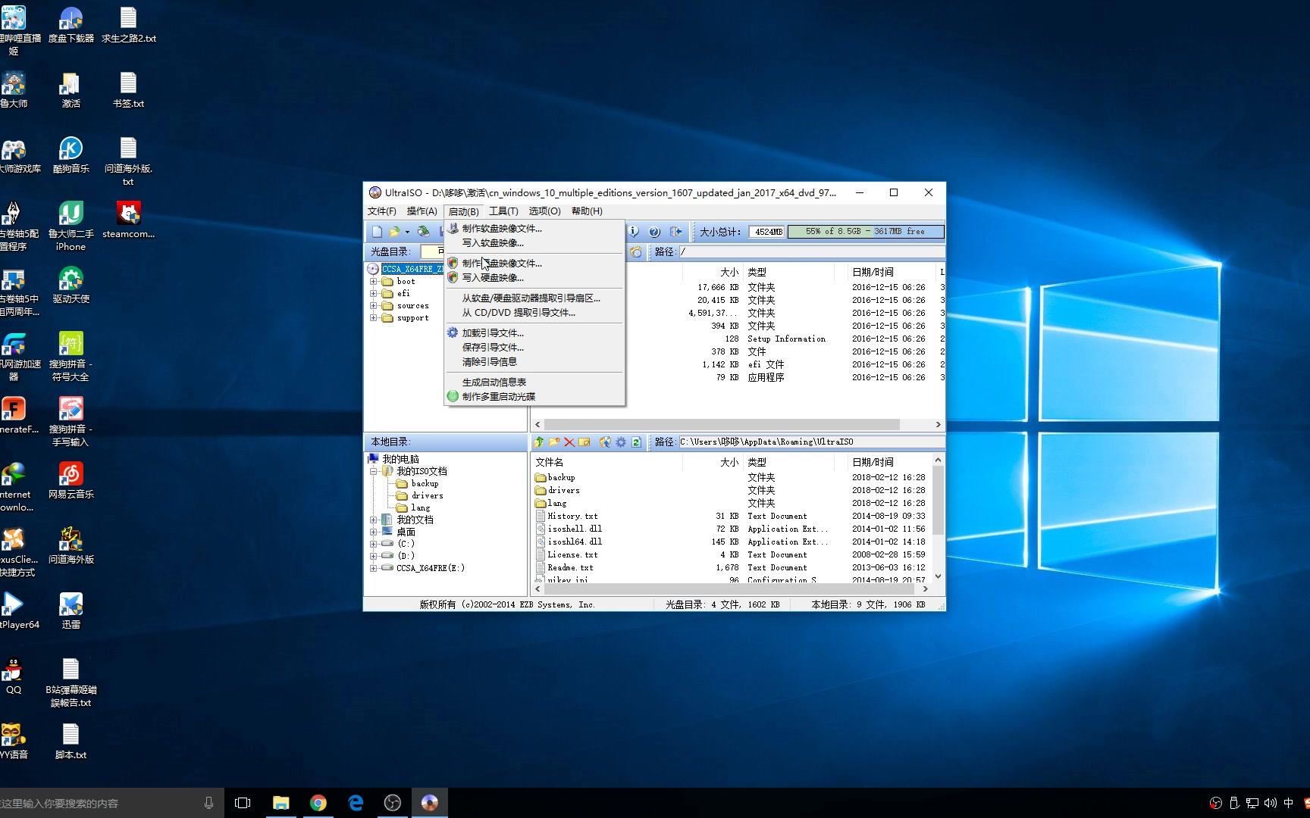Expand the (D:) drive node
The image size is (1310, 818).
click(x=373, y=556)
